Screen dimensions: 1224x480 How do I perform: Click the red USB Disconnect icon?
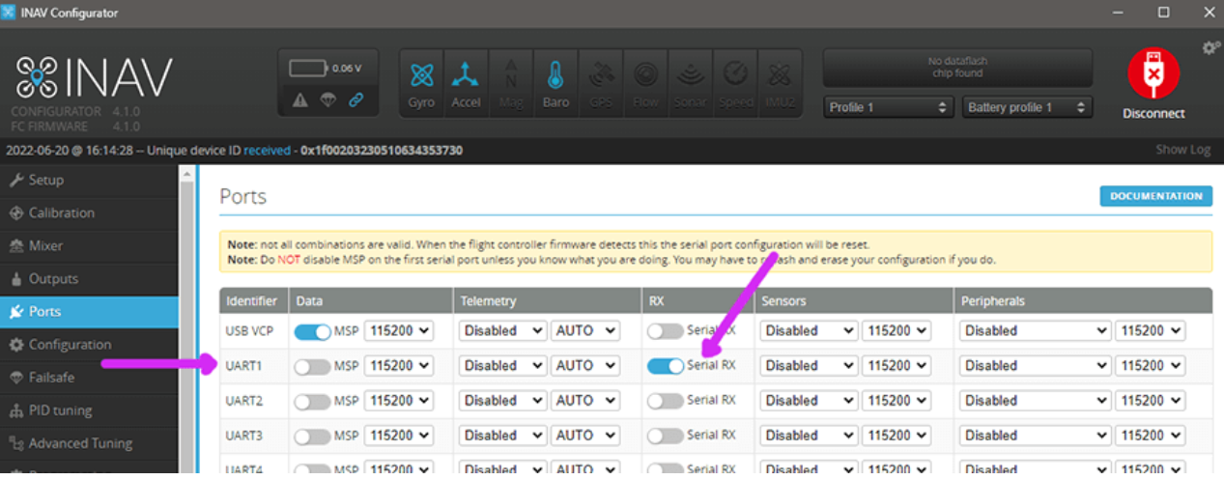pyautogui.click(x=1153, y=73)
